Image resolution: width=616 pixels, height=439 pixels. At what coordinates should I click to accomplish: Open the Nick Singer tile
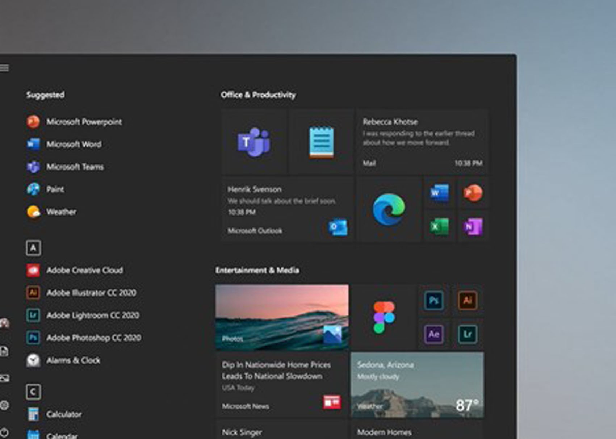coord(282,430)
